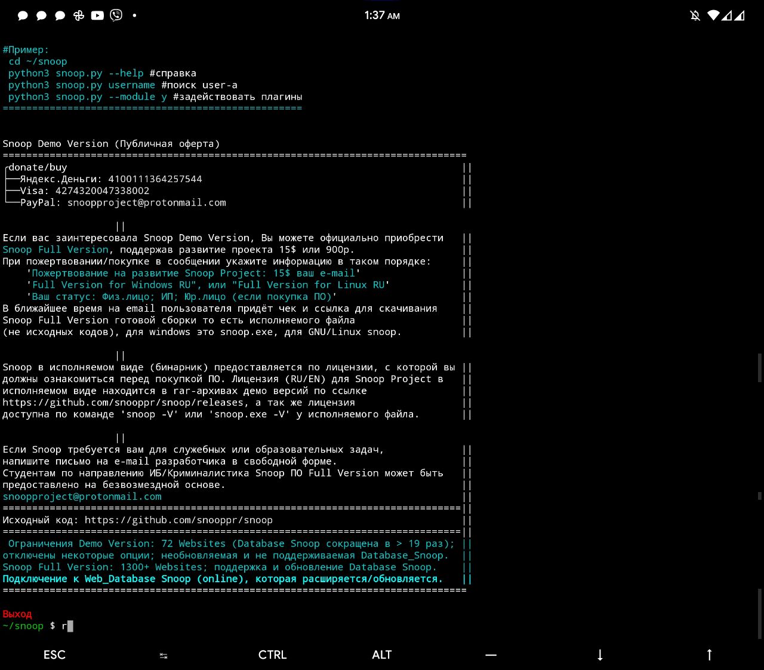Tap bold 'Подключение к Web_Database Snoop' line
Viewport: 764px width, 670px height.
(223, 579)
